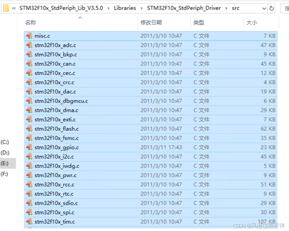Click the search box beside refresh

point(285,8)
